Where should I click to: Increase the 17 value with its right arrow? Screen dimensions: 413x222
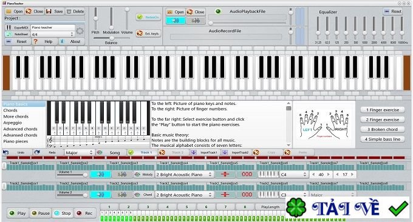[352, 175]
